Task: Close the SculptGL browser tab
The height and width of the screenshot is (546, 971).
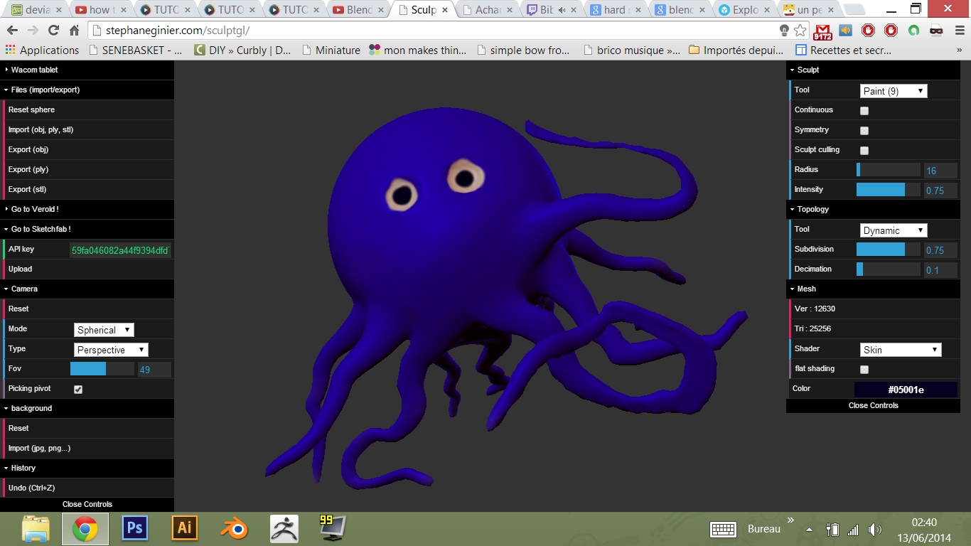Action: tap(446, 10)
